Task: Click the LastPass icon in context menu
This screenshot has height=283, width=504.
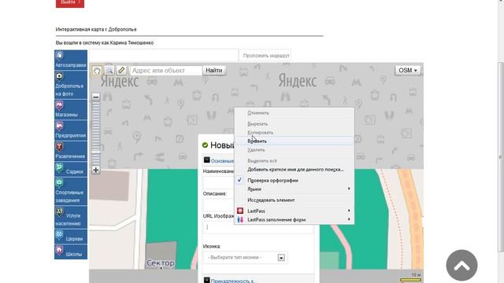Action: point(240,211)
